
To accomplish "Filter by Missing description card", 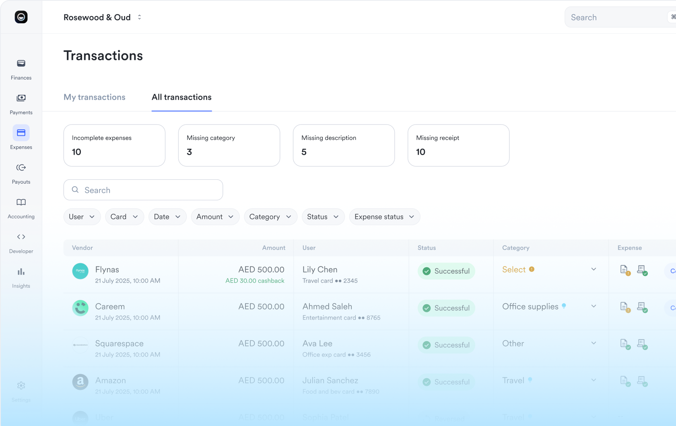I will (344, 145).
